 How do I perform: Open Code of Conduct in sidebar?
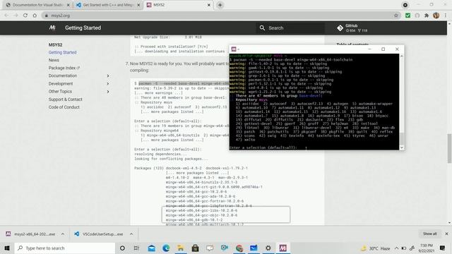point(64,107)
